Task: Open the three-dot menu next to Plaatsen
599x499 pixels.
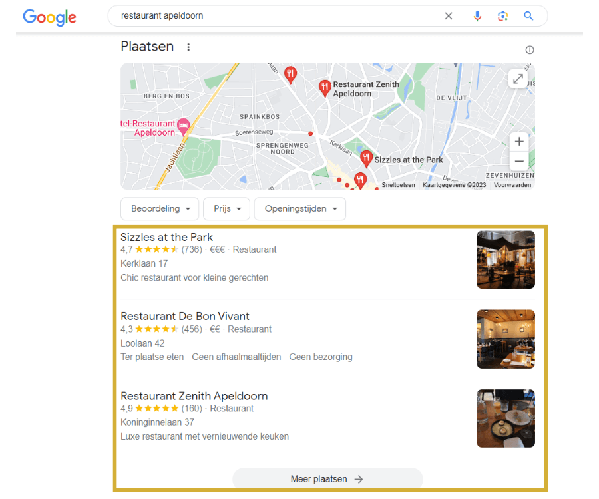Action: pyautogui.click(x=188, y=47)
